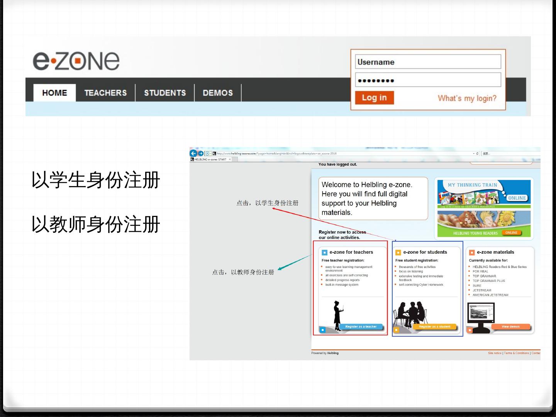Click the orange square e-zone materials icon
The height and width of the screenshot is (417, 556).
(x=471, y=253)
